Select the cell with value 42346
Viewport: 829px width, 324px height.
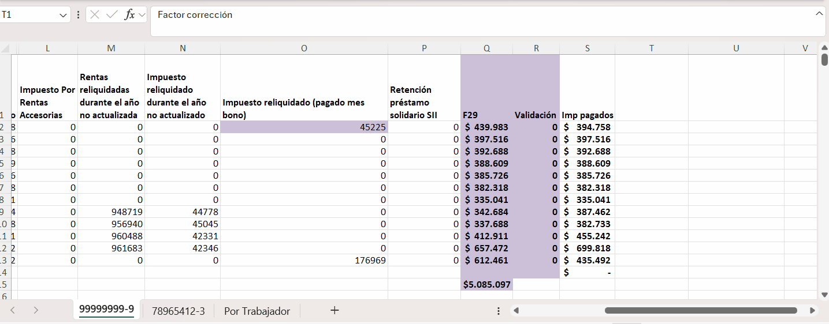pos(183,248)
